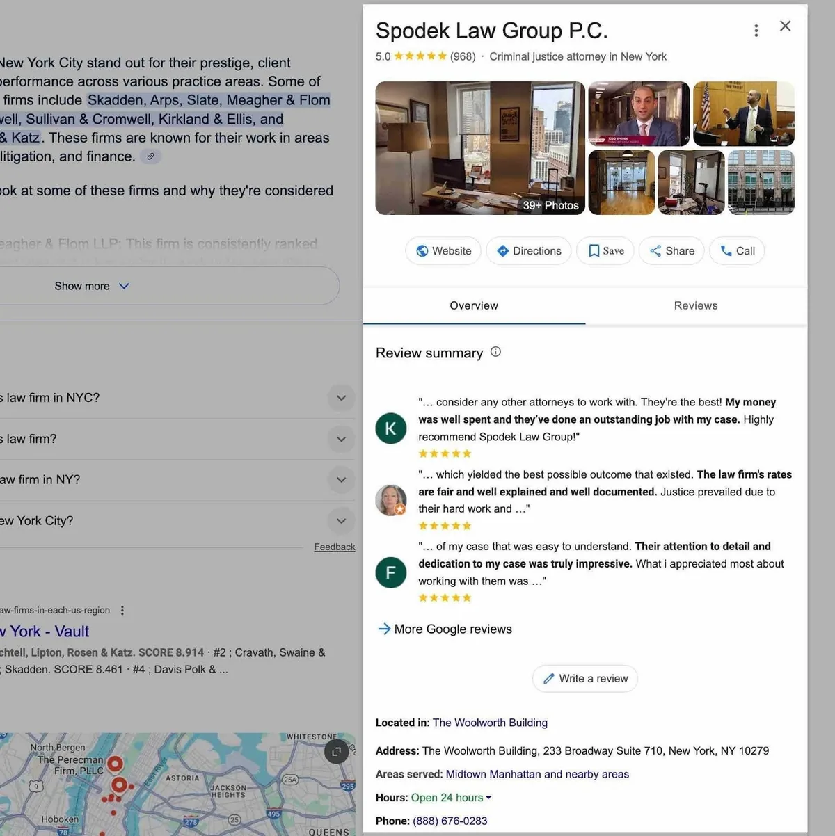
Task: Save the business with the bookmark button
Action: click(605, 251)
